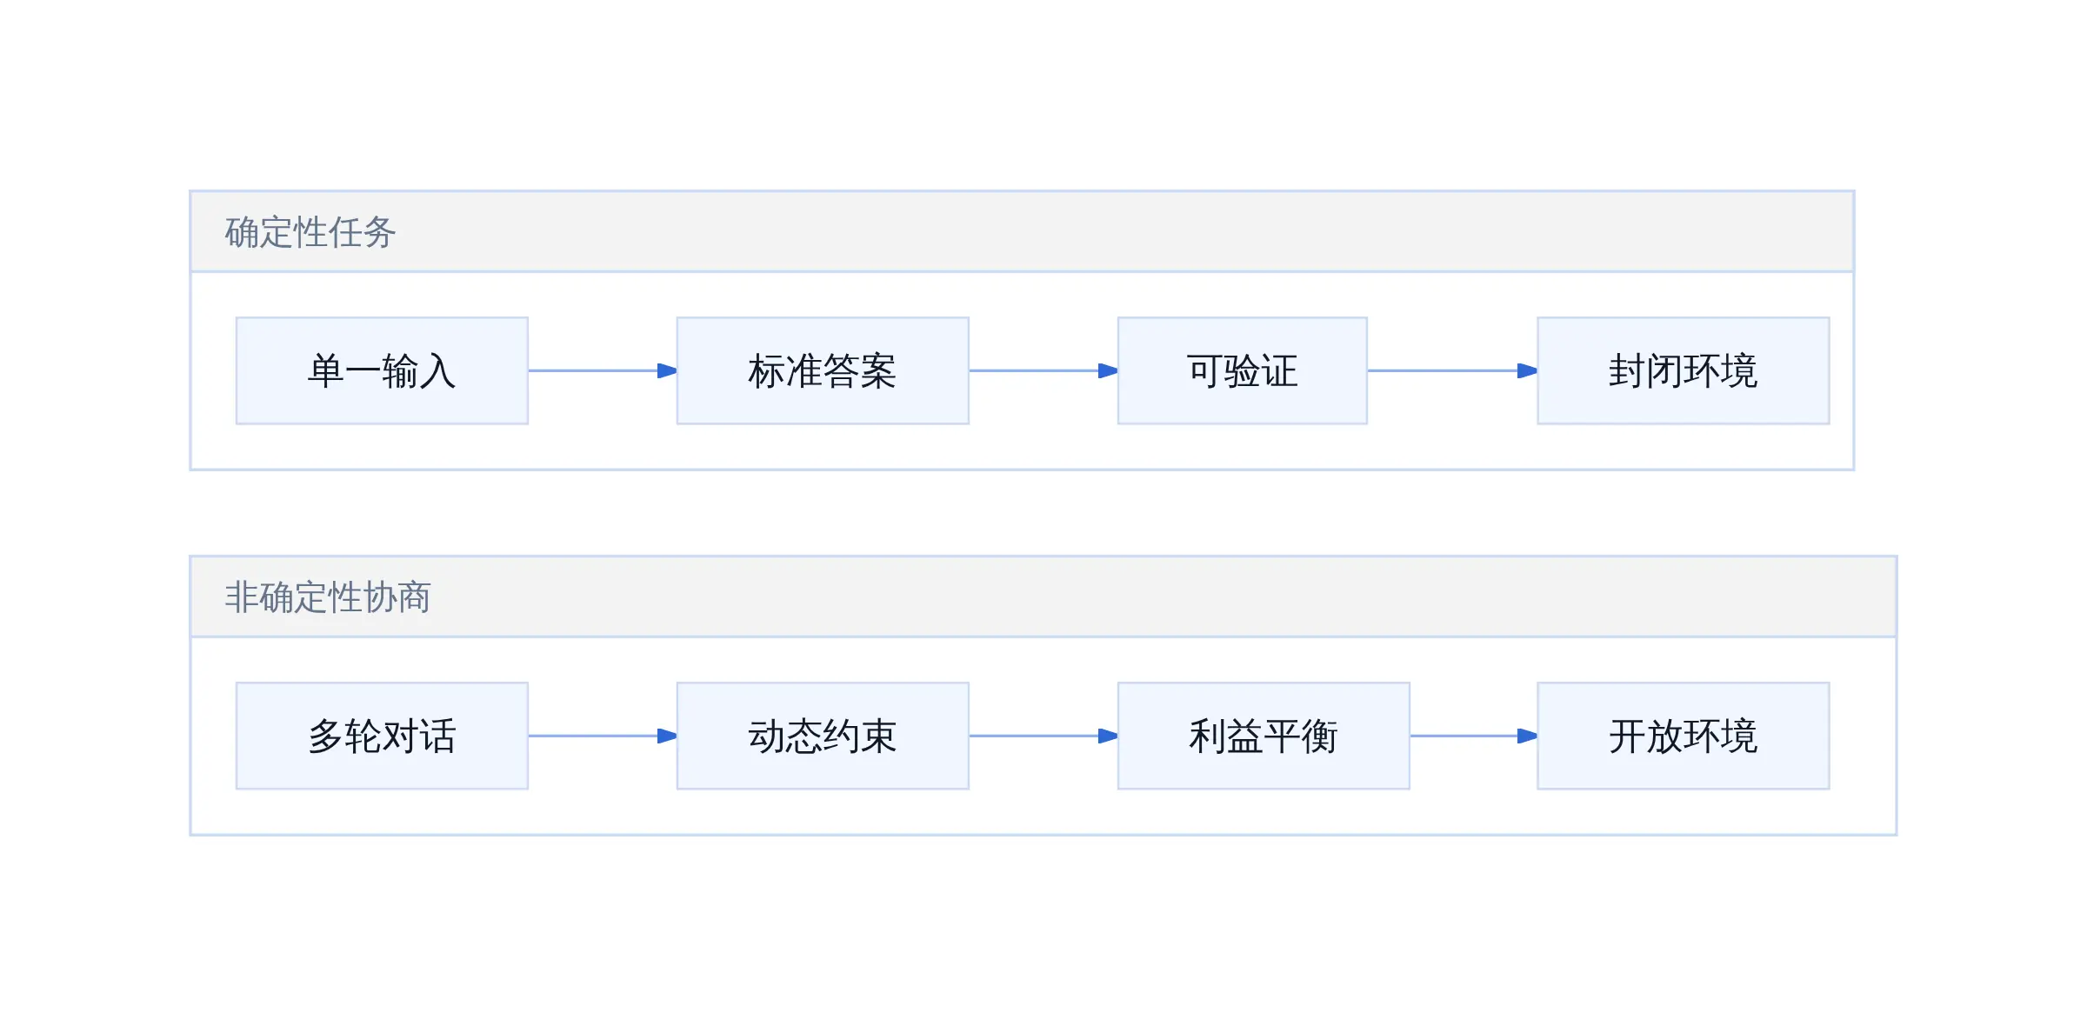Select the 非确定性协商 group title
The image size is (2087, 1026).
click(x=328, y=597)
